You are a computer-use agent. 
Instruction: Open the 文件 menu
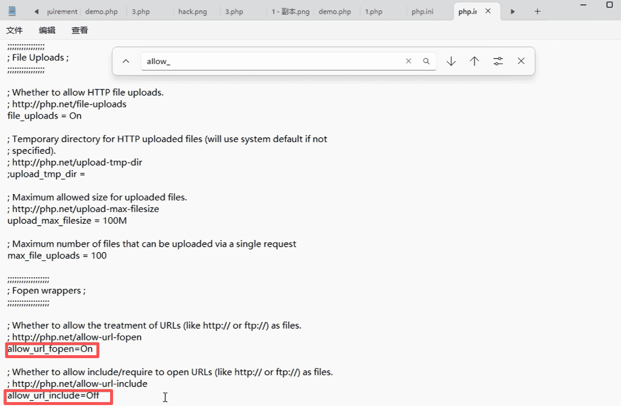click(x=15, y=30)
